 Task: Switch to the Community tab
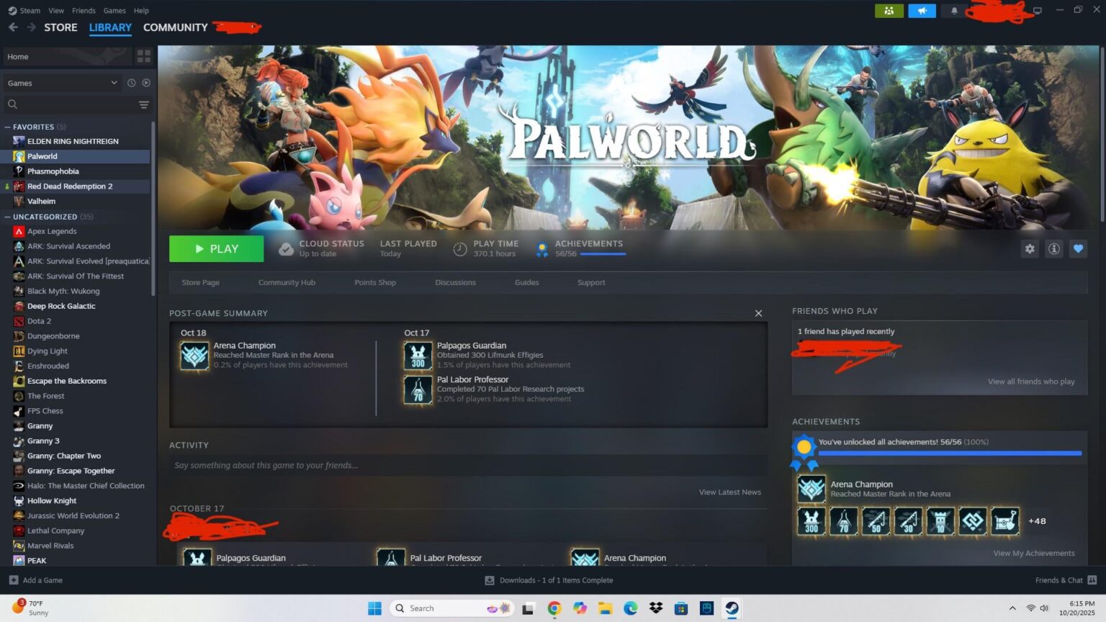[175, 27]
